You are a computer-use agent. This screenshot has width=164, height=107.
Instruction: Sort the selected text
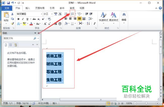(88, 23)
